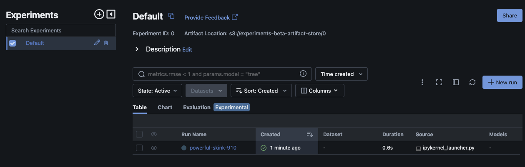525x167 pixels.
Task: Click the New run button
Action: (x=502, y=82)
